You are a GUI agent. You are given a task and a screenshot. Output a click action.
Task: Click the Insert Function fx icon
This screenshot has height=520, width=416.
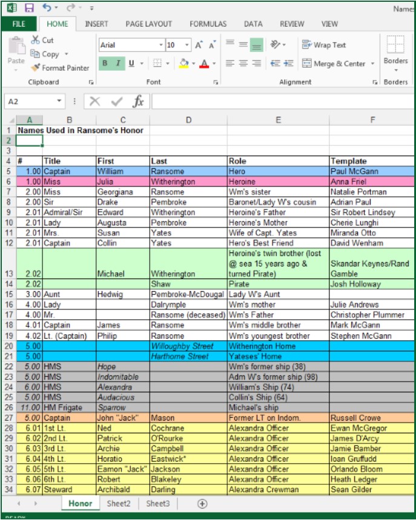tap(138, 102)
